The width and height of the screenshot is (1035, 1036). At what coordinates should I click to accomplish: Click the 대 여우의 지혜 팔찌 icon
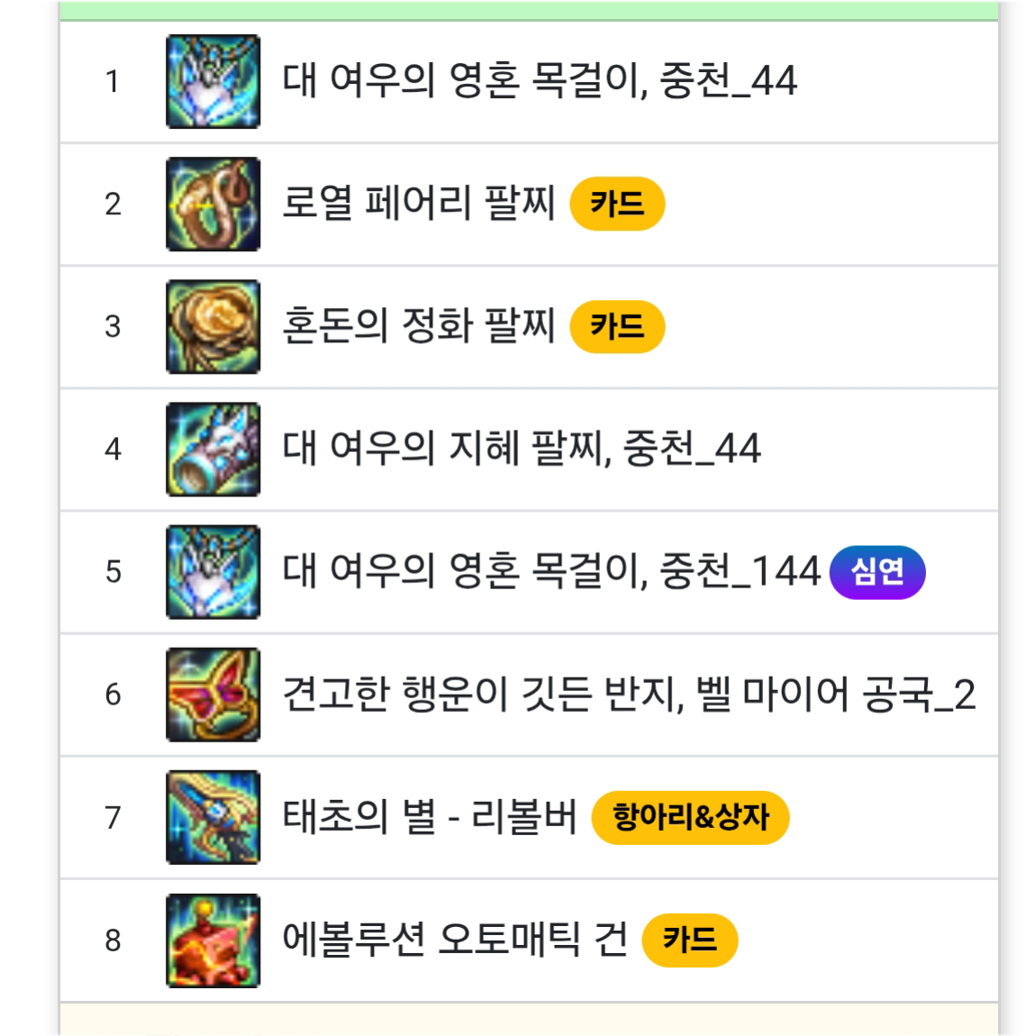tap(213, 450)
